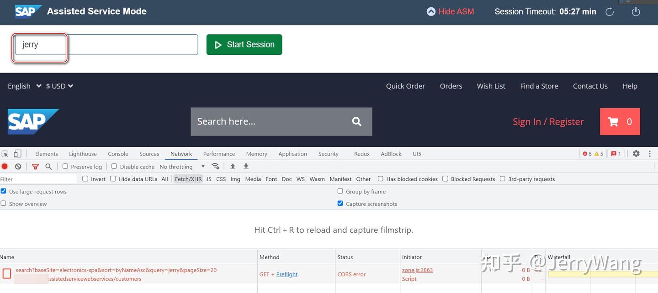Screen dimensions: 658x293
Task: Check 3rd-party requests checkbox
Action: 503,178
